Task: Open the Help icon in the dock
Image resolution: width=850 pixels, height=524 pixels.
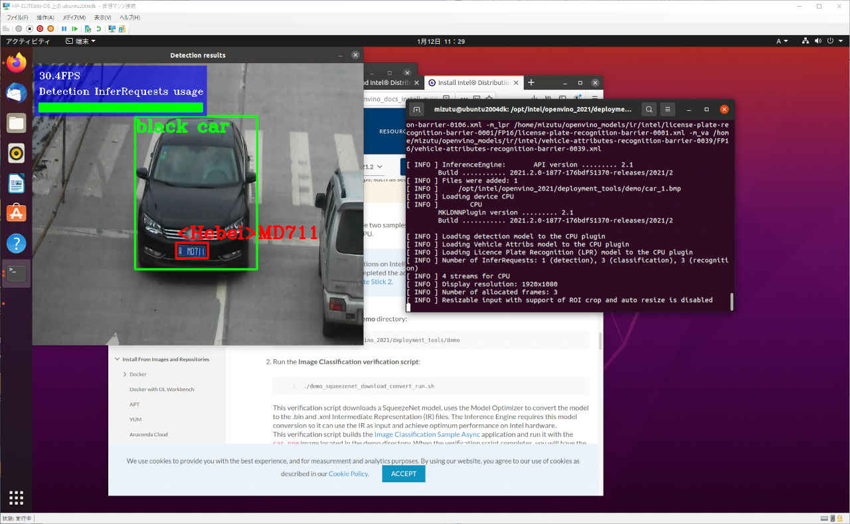Action: (17, 243)
